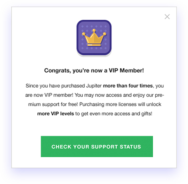This screenshot has width=188, height=184.
Task: Click the crown's base band
Action: click(x=94, y=45)
